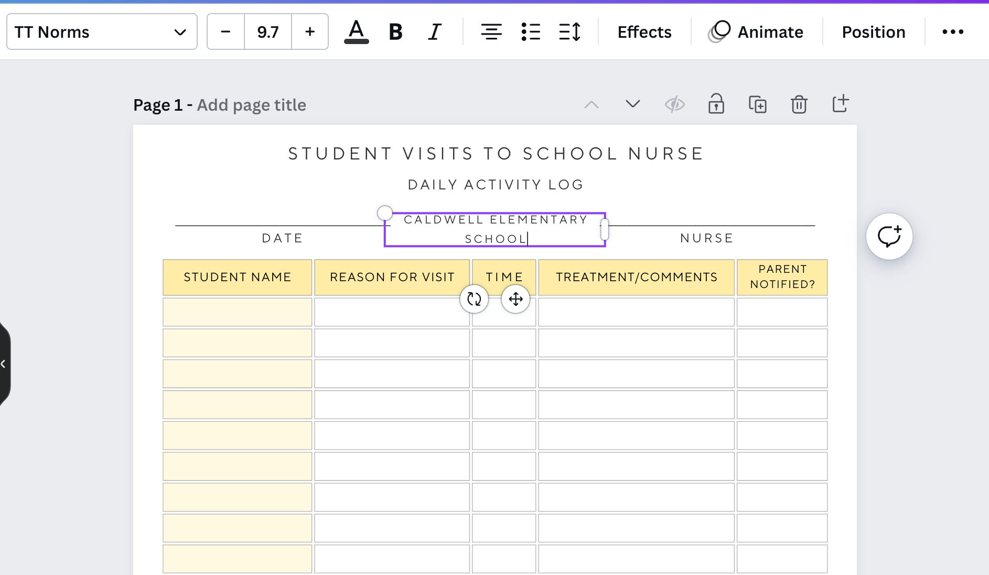Lock Page 1
The height and width of the screenshot is (575, 989).
tap(716, 104)
